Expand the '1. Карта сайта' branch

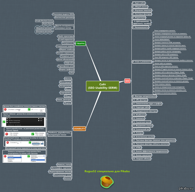[140, 3]
